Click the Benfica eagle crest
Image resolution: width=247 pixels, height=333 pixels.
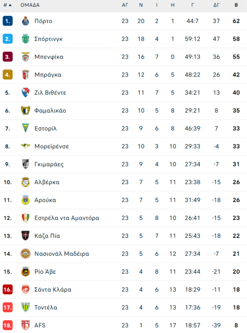[x=26, y=57]
